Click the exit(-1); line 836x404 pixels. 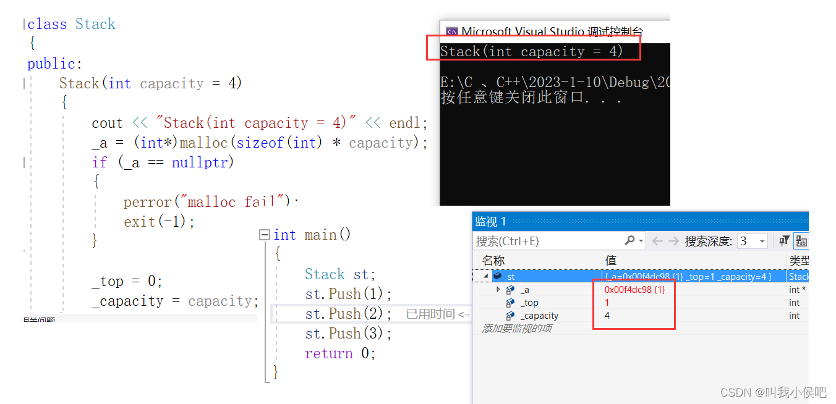click(x=160, y=222)
